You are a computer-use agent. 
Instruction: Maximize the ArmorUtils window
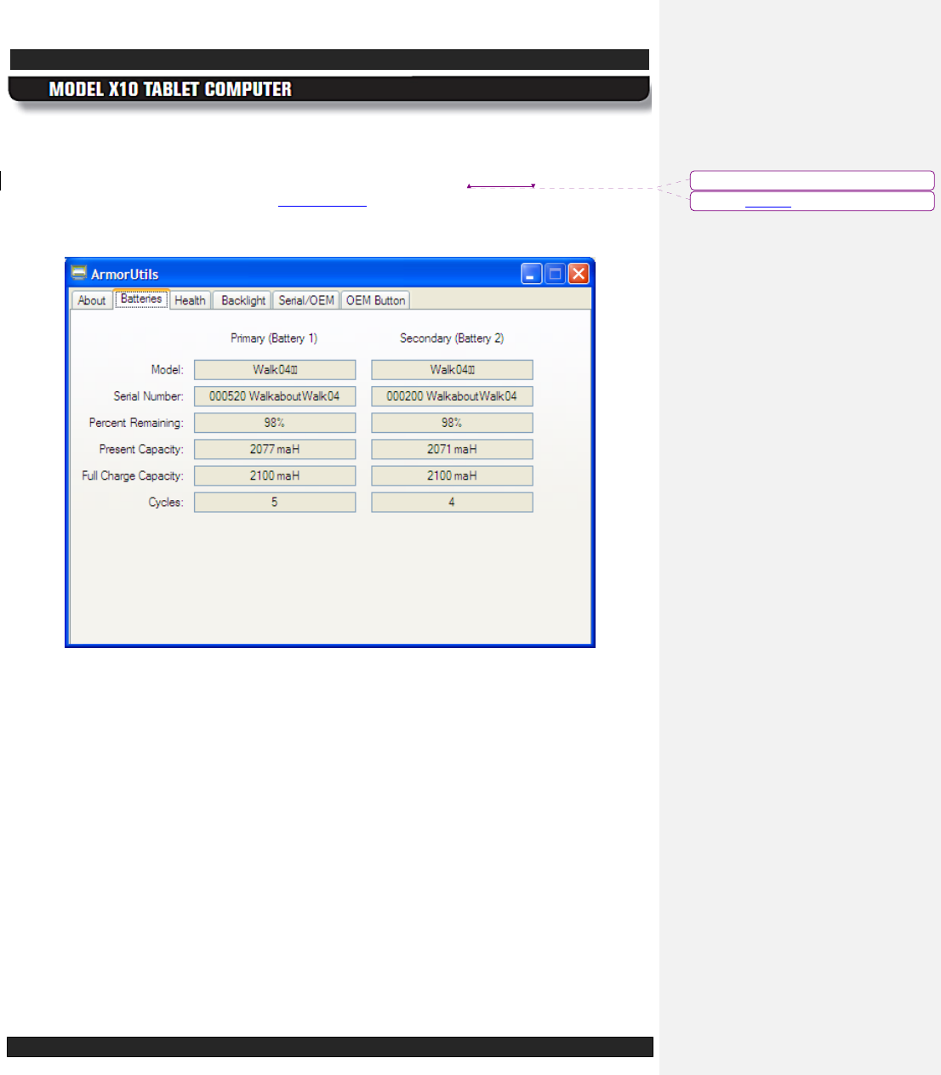(x=555, y=273)
